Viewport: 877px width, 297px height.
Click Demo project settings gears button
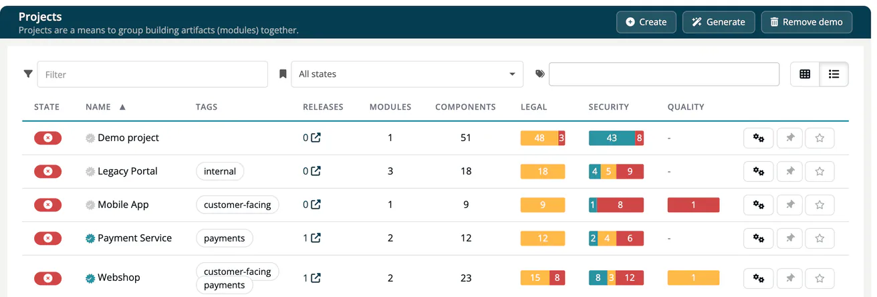759,138
